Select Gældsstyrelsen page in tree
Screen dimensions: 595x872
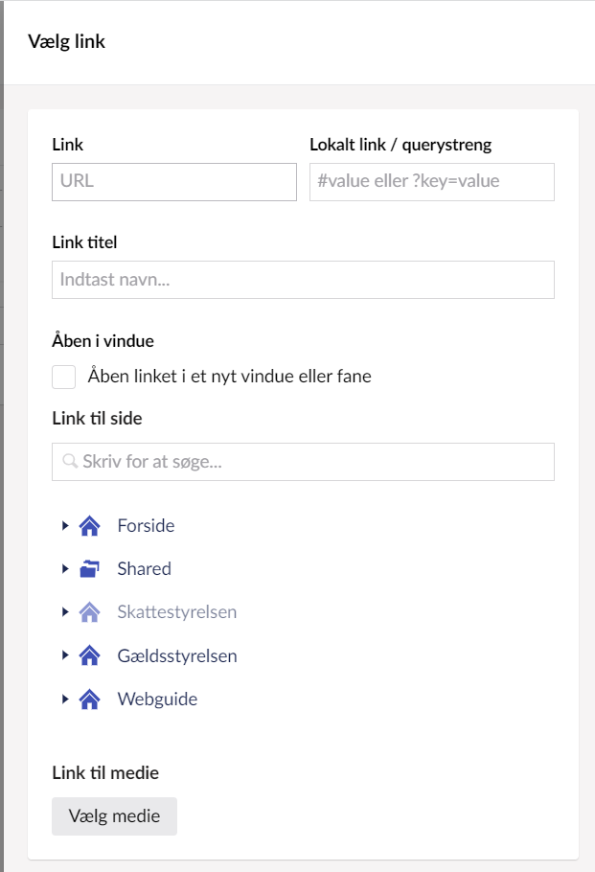pyautogui.click(x=177, y=656)
